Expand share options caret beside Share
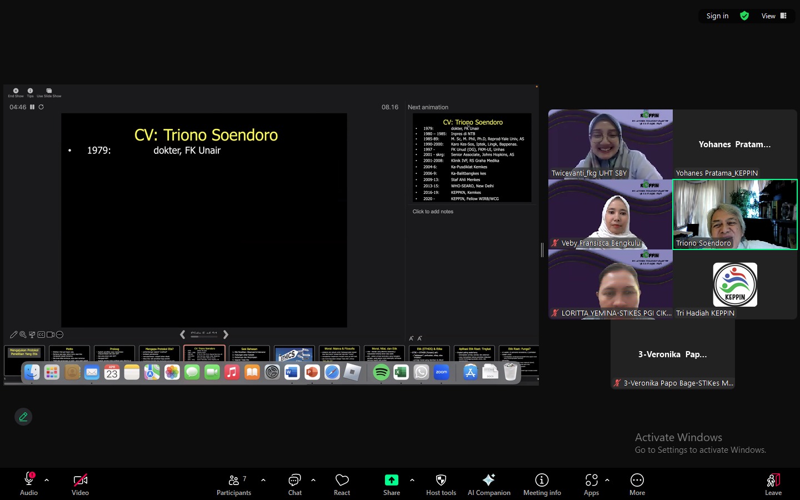 [412, 480]
